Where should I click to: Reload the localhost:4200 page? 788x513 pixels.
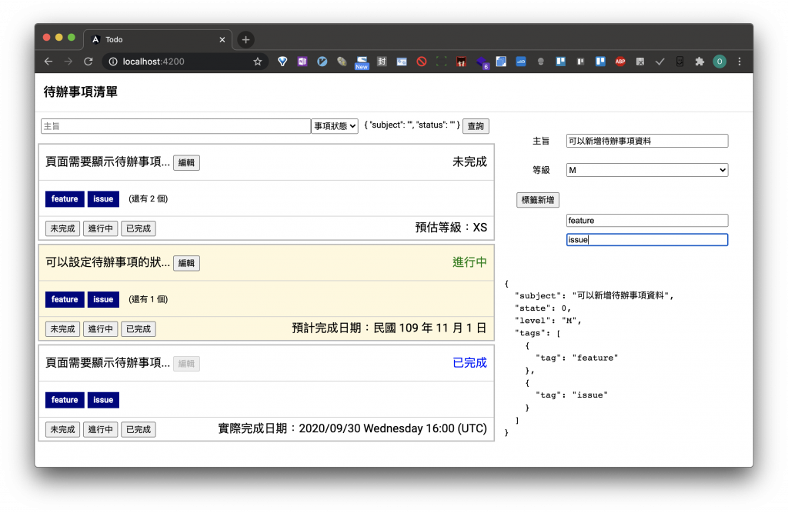tap(88, 62)
